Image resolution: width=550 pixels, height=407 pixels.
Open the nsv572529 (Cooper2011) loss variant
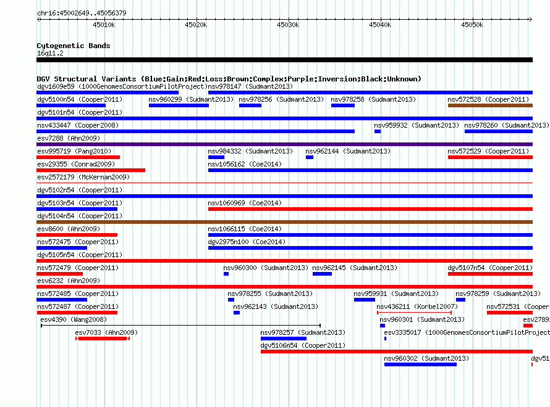491,157
